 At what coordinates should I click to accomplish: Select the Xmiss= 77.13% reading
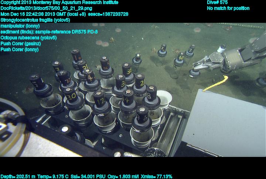pos(156,177)
